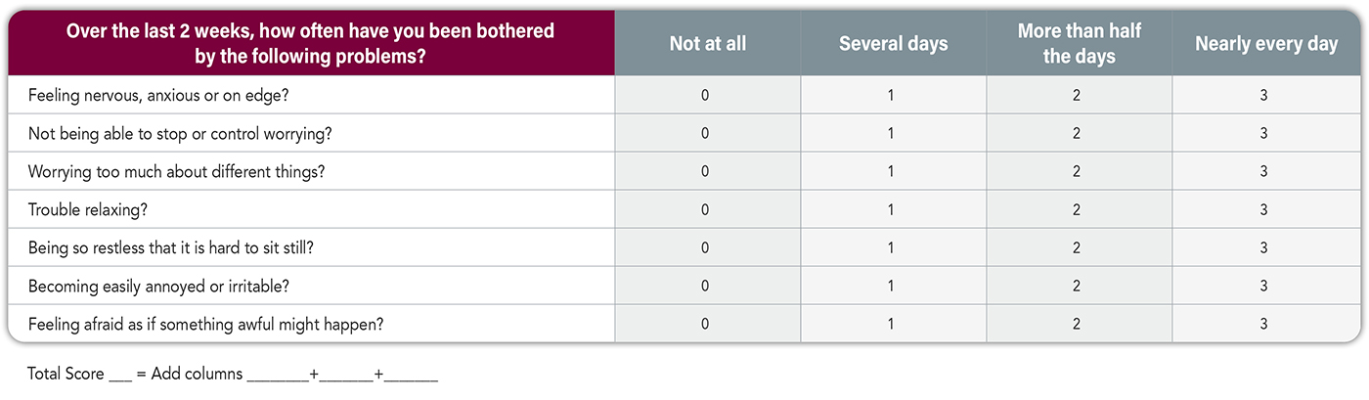Viewport: 1369px width, 400px height.
Task: Select score 3 for worrying too much
Action: [1263, 172]
